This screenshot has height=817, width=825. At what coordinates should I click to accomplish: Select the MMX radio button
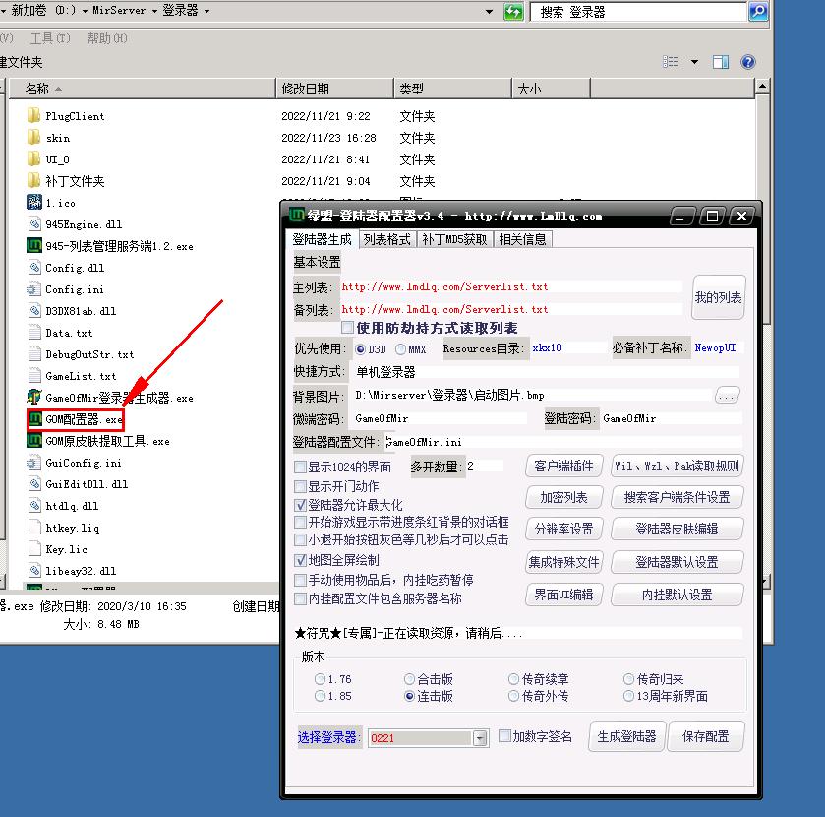(x=401, y=349)
